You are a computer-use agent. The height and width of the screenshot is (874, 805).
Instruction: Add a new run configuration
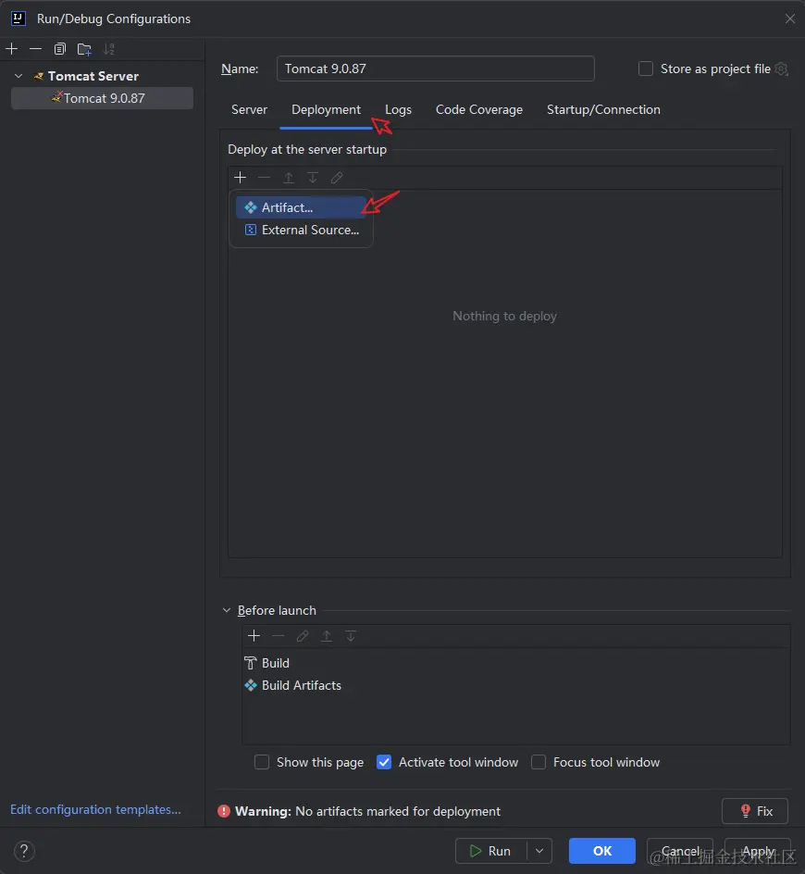tap(12, 49)
